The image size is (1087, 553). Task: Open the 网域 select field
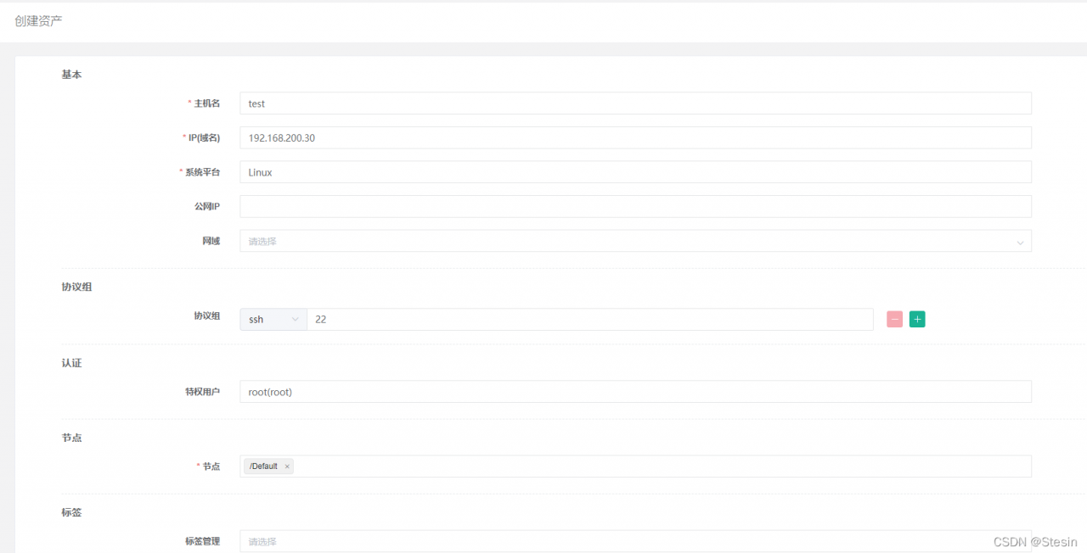tap(628, 242)
